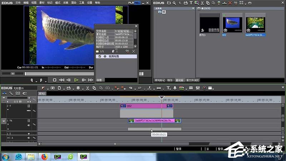286x161 pixels.
Task: Toggle audio mute on track 1 VA
Action: pos(29,126)
